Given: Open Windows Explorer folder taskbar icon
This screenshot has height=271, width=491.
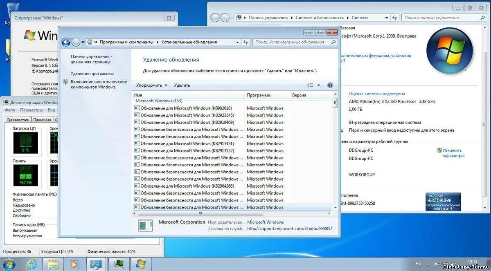Looking at the screenshot, I should [53, 264].
